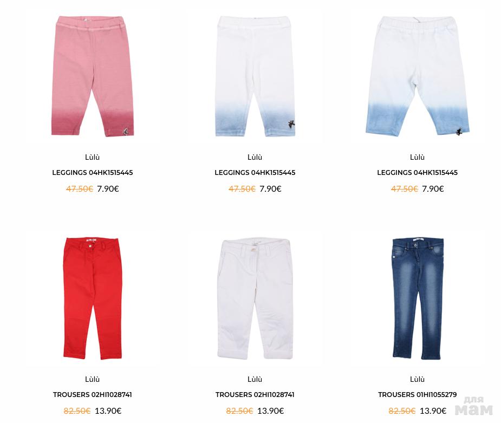
Task: Click crossed-out 47.50€ price in middle column
Action: tap(242, 189)
